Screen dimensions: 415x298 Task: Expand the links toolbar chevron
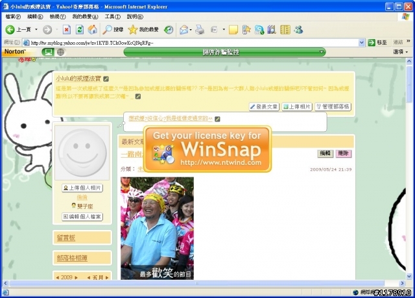point(409,42)
